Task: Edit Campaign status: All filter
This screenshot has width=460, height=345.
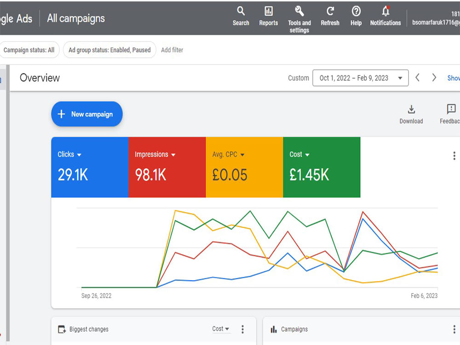Action: 29,50
